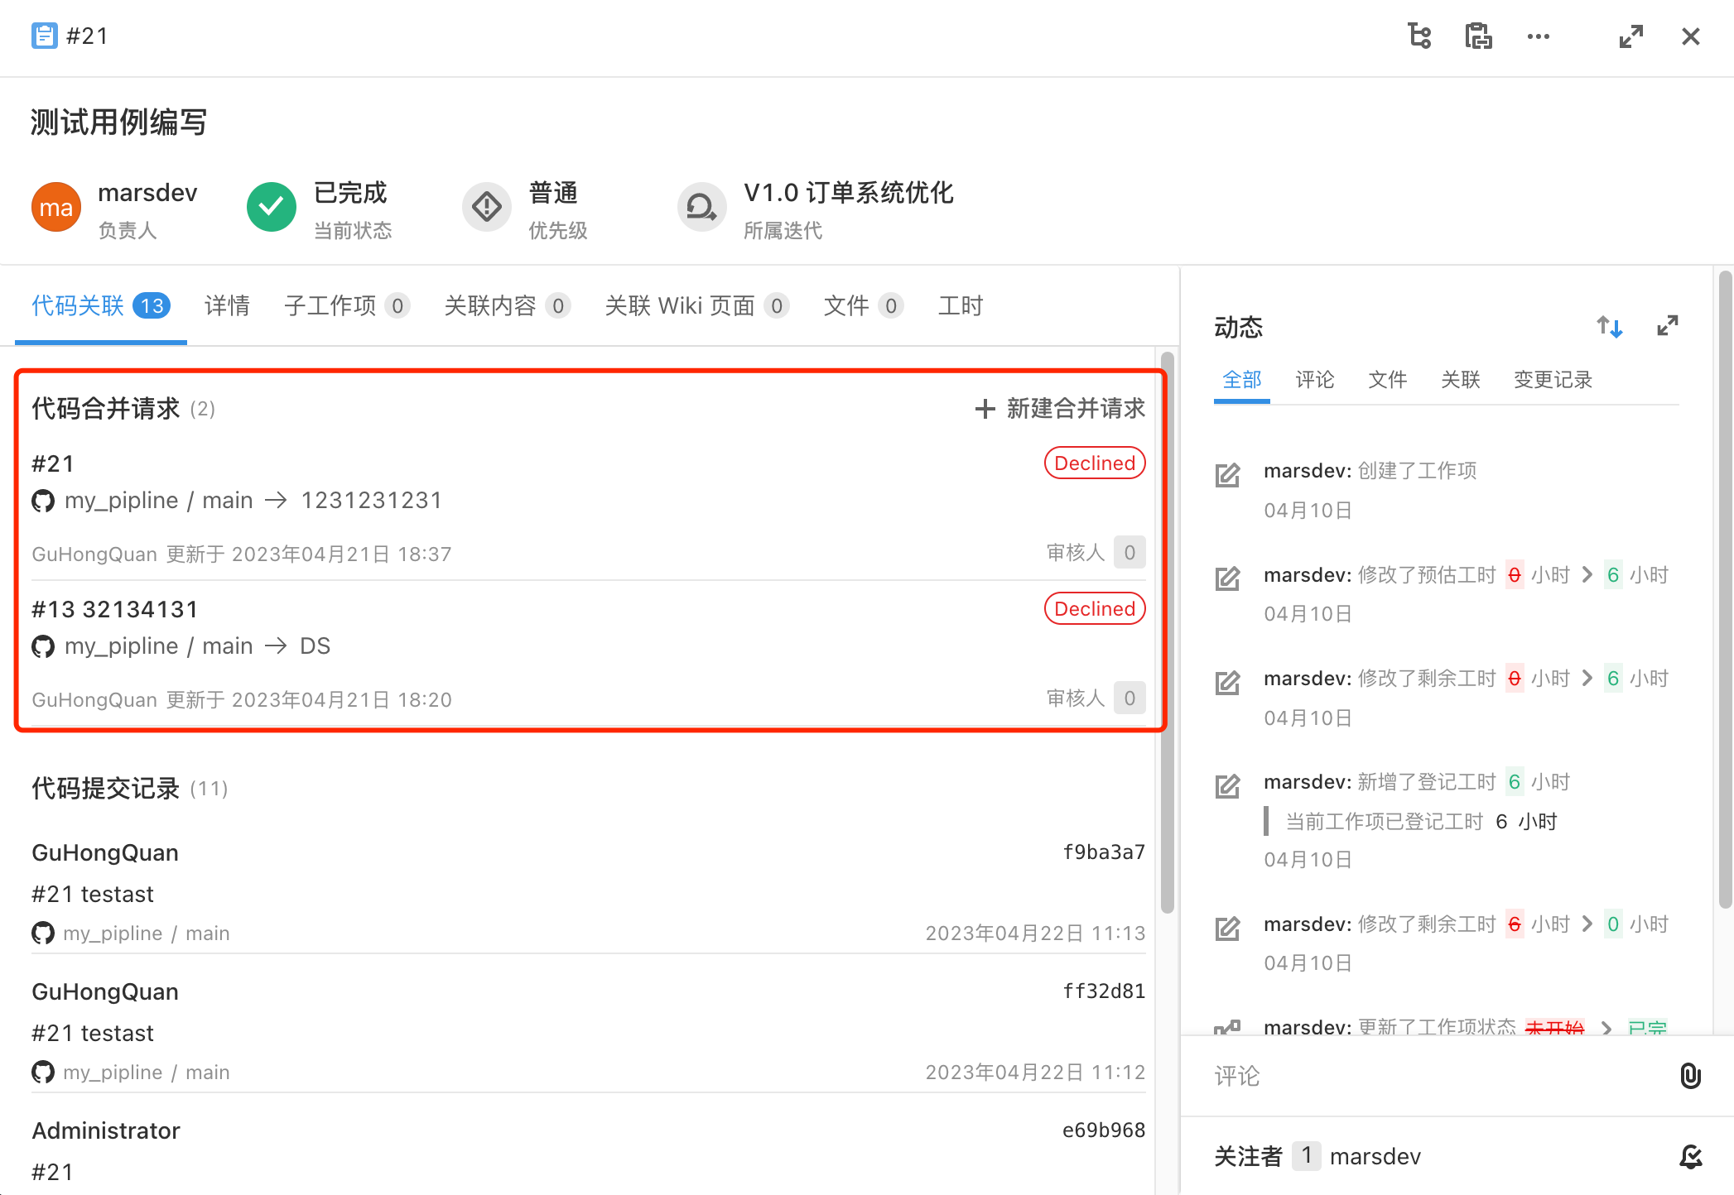Click the 测试用例编写 title

point(118,122)
